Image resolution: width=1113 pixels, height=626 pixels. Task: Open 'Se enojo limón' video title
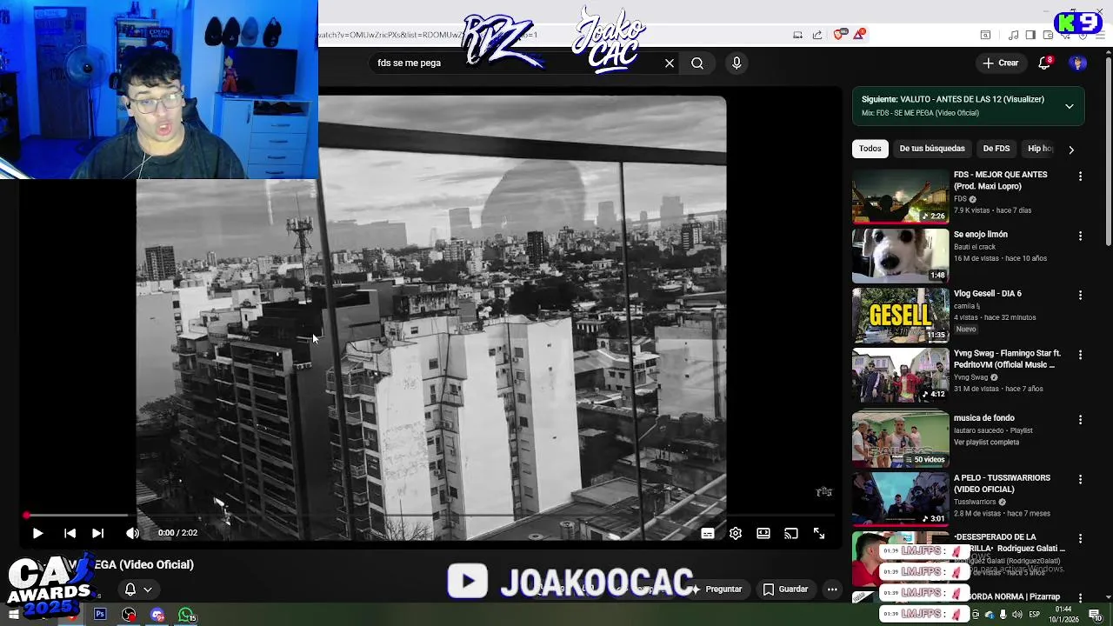pos(981,234)
